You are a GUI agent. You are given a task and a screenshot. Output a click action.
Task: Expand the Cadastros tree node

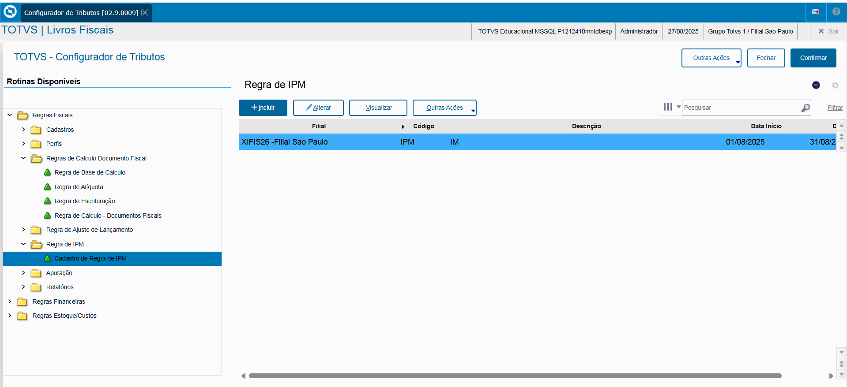coord(23,130)
